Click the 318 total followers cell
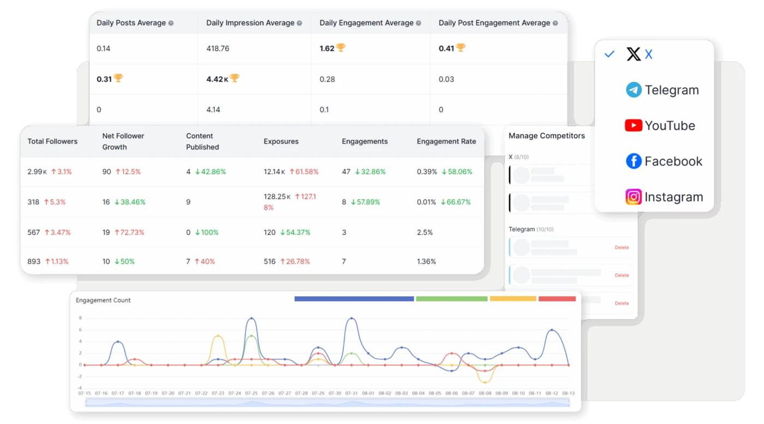The image size is (764, 424). [46, 202]
